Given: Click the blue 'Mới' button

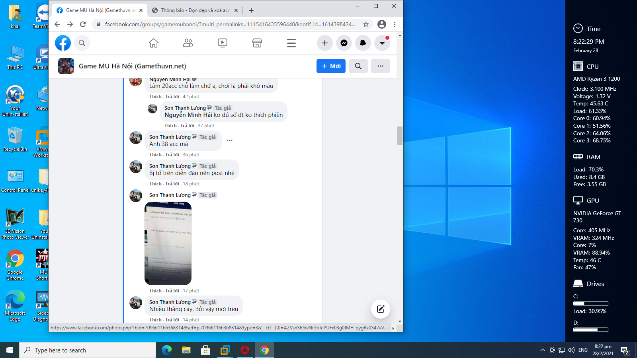Looking at the screenshot, I should [x=331, y=66].
